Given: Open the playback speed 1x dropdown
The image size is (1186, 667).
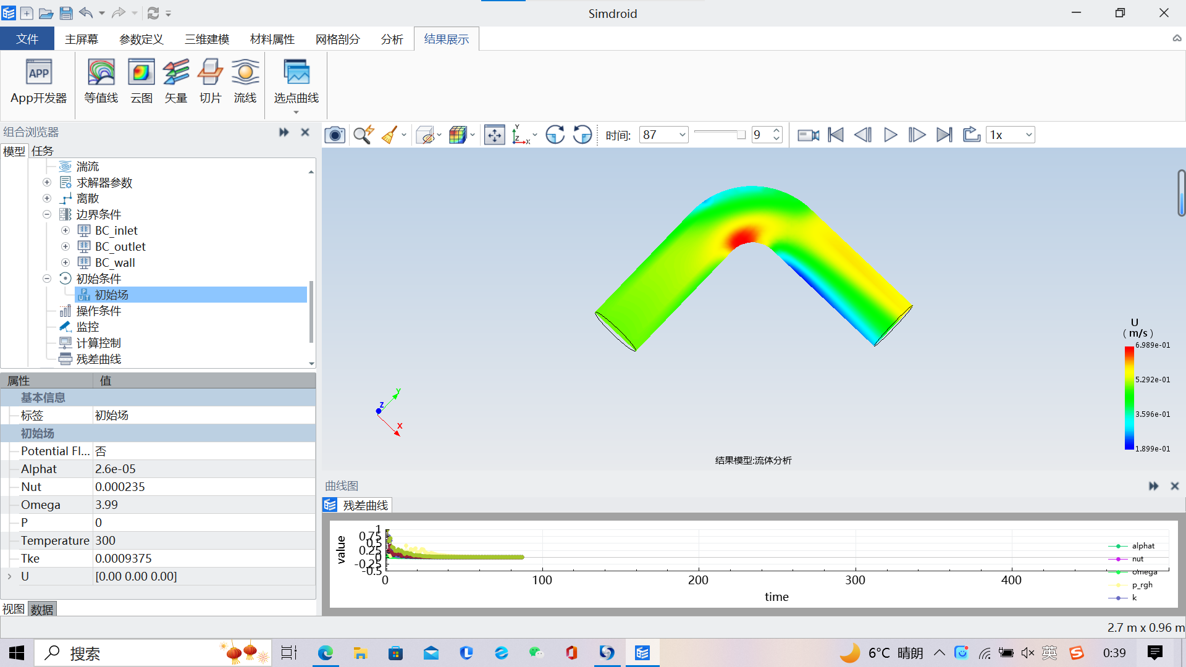Looking at the screenshot, I should coord(1011,135).
